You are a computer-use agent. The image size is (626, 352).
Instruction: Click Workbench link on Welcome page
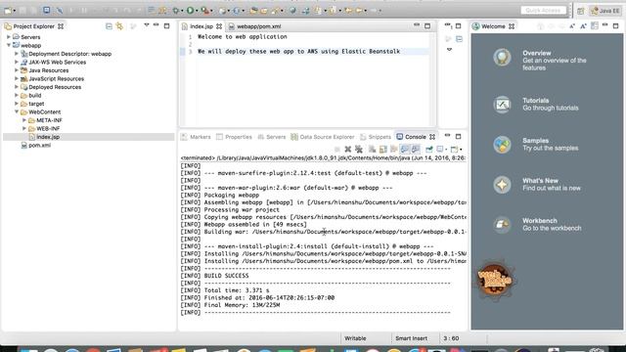539,221
